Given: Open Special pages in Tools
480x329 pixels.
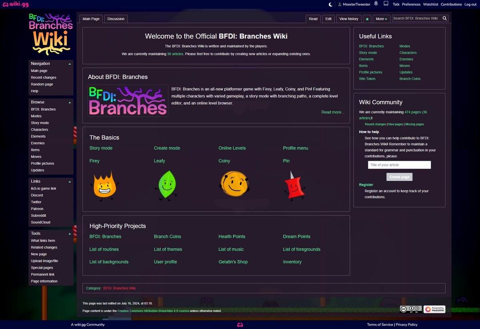Looking at the screenshot, I should click(42, 268).
